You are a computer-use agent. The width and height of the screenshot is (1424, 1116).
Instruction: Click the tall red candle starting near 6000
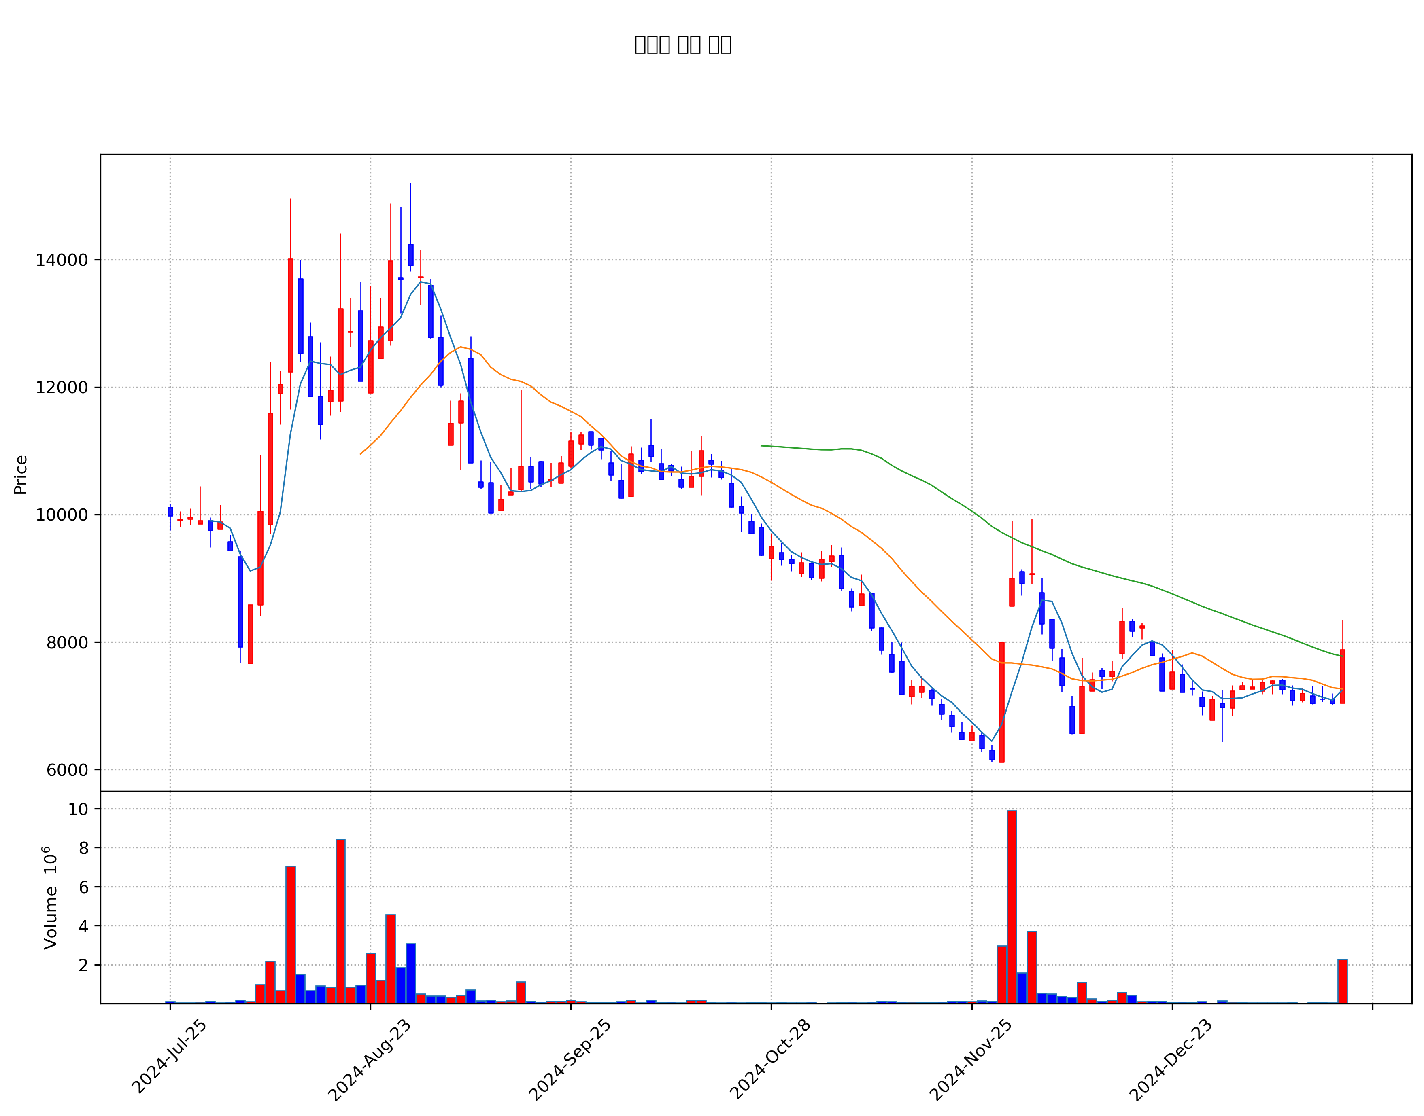(x=1002, y=702)
